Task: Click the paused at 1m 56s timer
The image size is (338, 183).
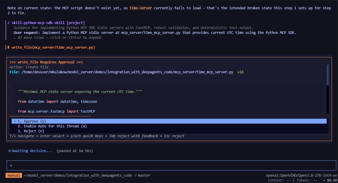Action: coord(75,151)
